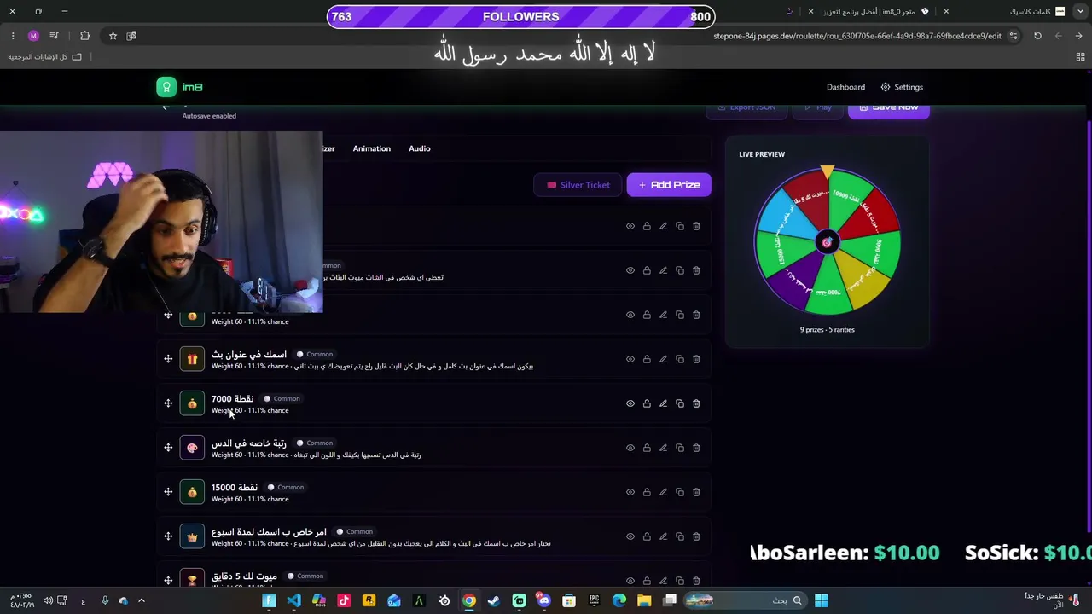Edit the 7000 نقطة prize

(x=663, y=403)
